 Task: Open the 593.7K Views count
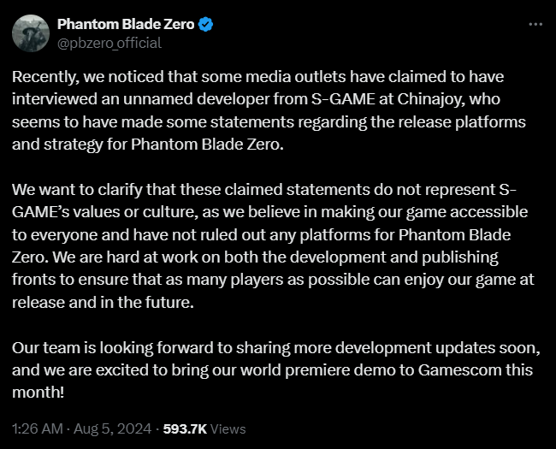(x=206, y=428)
